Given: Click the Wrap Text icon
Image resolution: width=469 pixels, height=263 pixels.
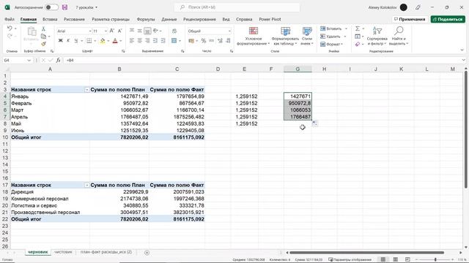Looking at the screenshot, I should click(174, 31).
